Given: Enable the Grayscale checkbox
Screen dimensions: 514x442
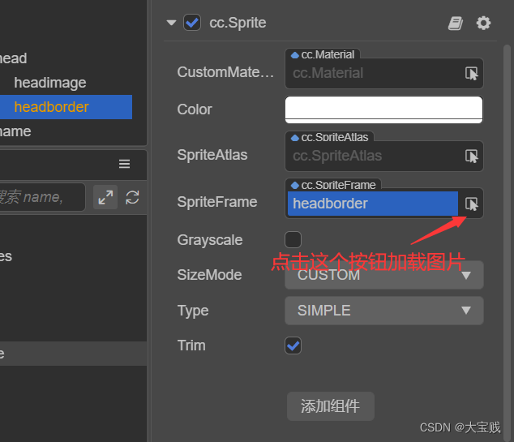Looking at the screenshot, I should 293,239.
